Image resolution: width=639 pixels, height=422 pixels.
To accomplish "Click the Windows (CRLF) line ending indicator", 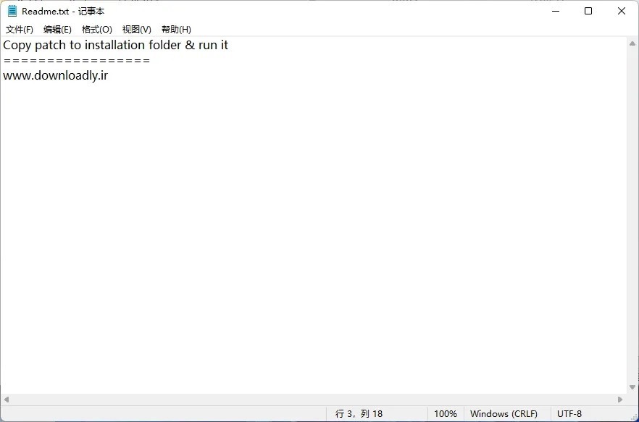I will point(504,414).
